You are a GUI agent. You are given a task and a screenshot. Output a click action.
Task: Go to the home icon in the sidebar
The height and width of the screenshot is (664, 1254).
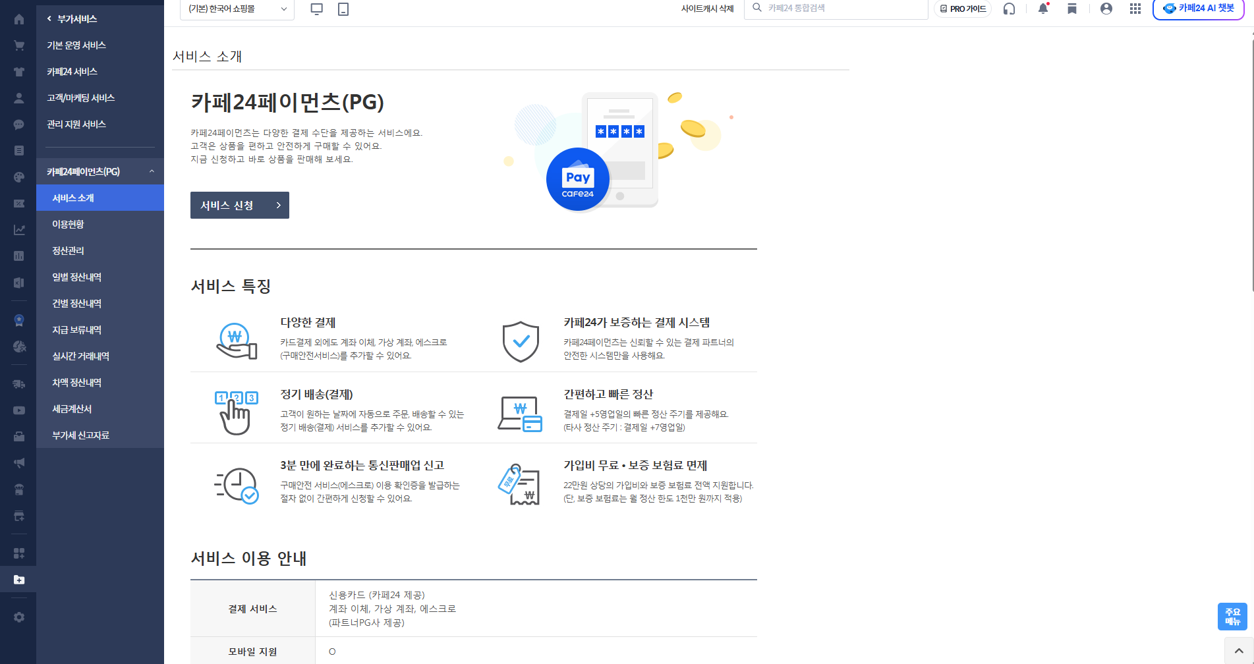(18, 19)
